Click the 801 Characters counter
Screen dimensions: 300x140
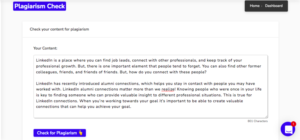(258, 121)
